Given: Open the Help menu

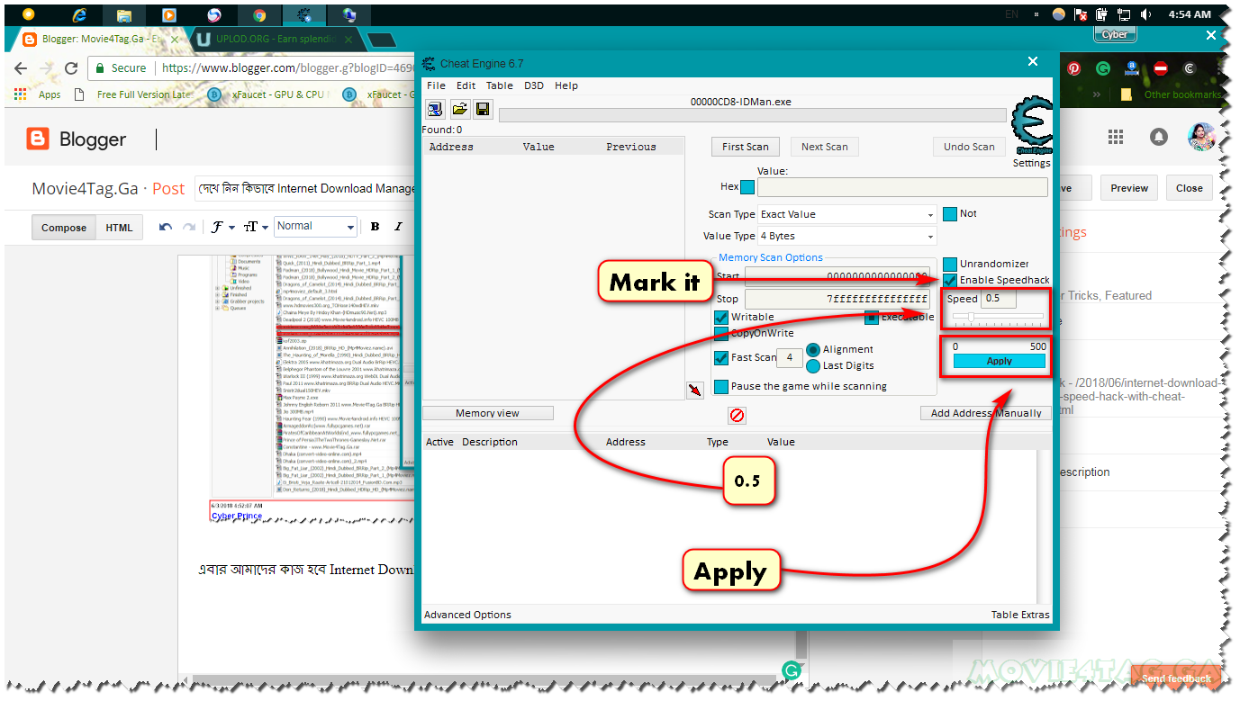Looking at the screenshot, I should pyautogui.click(x=566, y=85).
